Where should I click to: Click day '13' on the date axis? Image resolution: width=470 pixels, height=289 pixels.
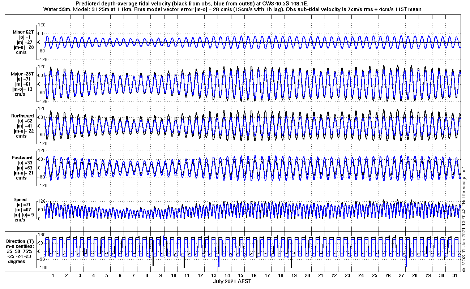click(214, 275)
